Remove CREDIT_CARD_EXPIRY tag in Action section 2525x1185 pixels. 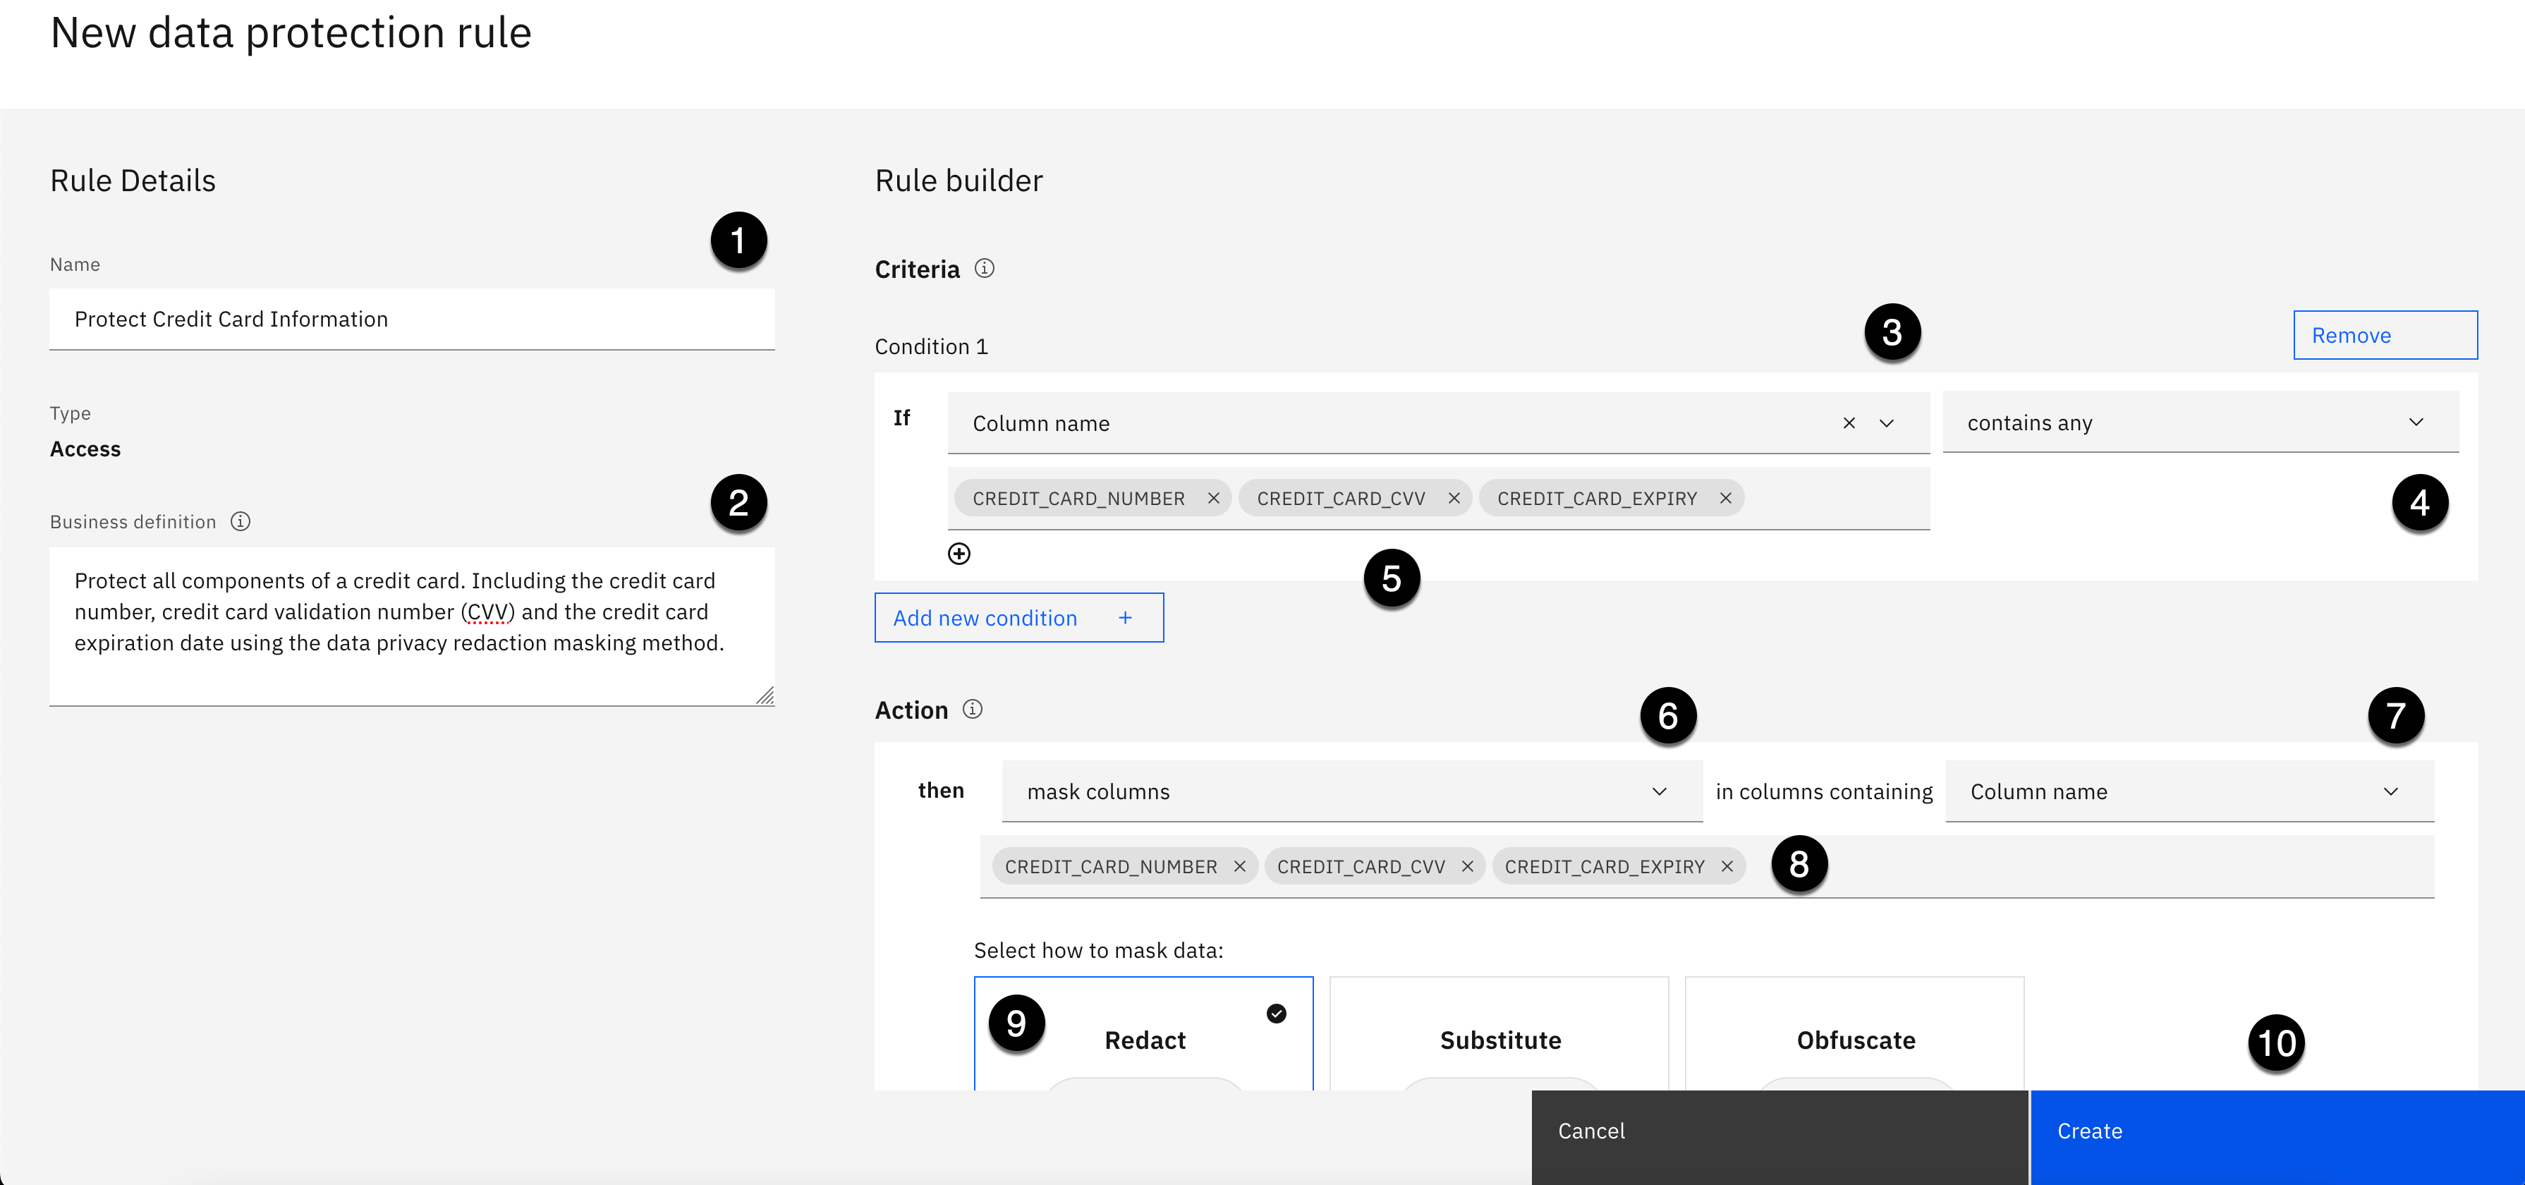point(1727,866)
